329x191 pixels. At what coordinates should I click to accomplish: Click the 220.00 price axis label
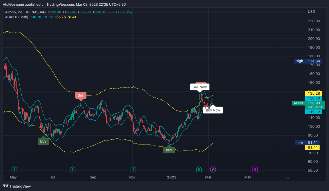(314, 21)
